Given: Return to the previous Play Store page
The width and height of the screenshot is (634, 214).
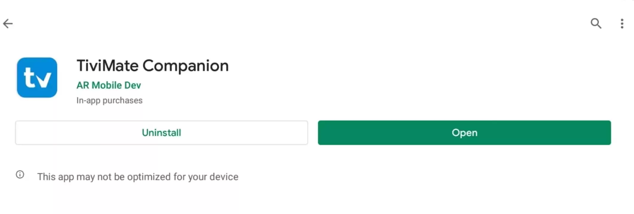Looking at the screenshot, I should tap(8, 24).
